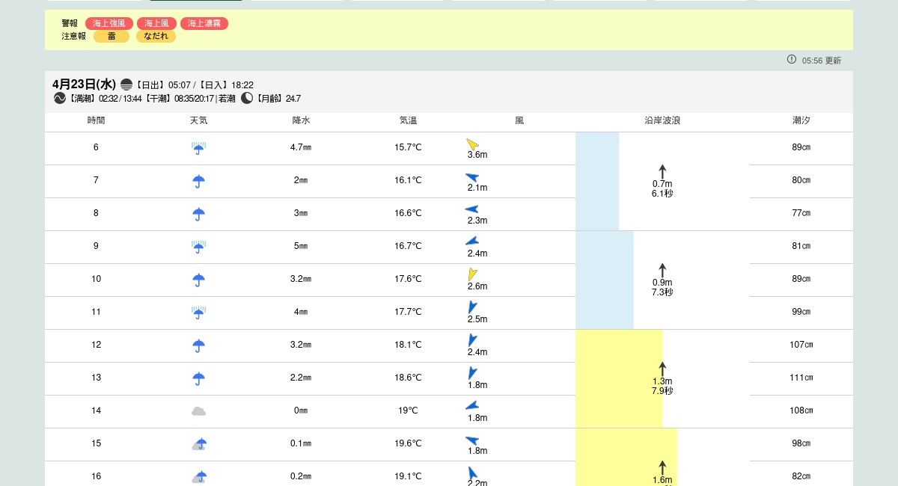Screen dimensions: 898x486
Task: Click the tide wave icon beside 満潮
Action: [x=60, y=99]
